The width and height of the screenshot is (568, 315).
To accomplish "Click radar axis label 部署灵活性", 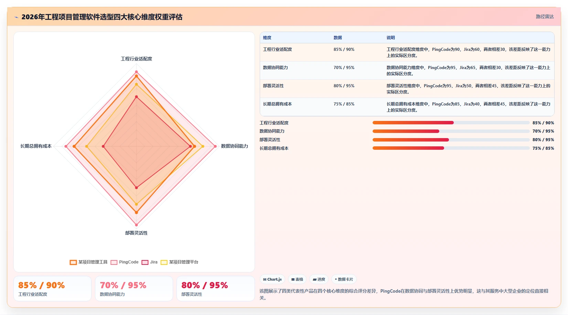I will 136,233.
